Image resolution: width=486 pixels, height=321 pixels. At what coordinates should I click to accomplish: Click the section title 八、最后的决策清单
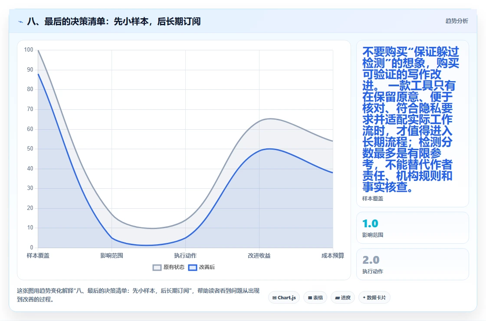114,21
